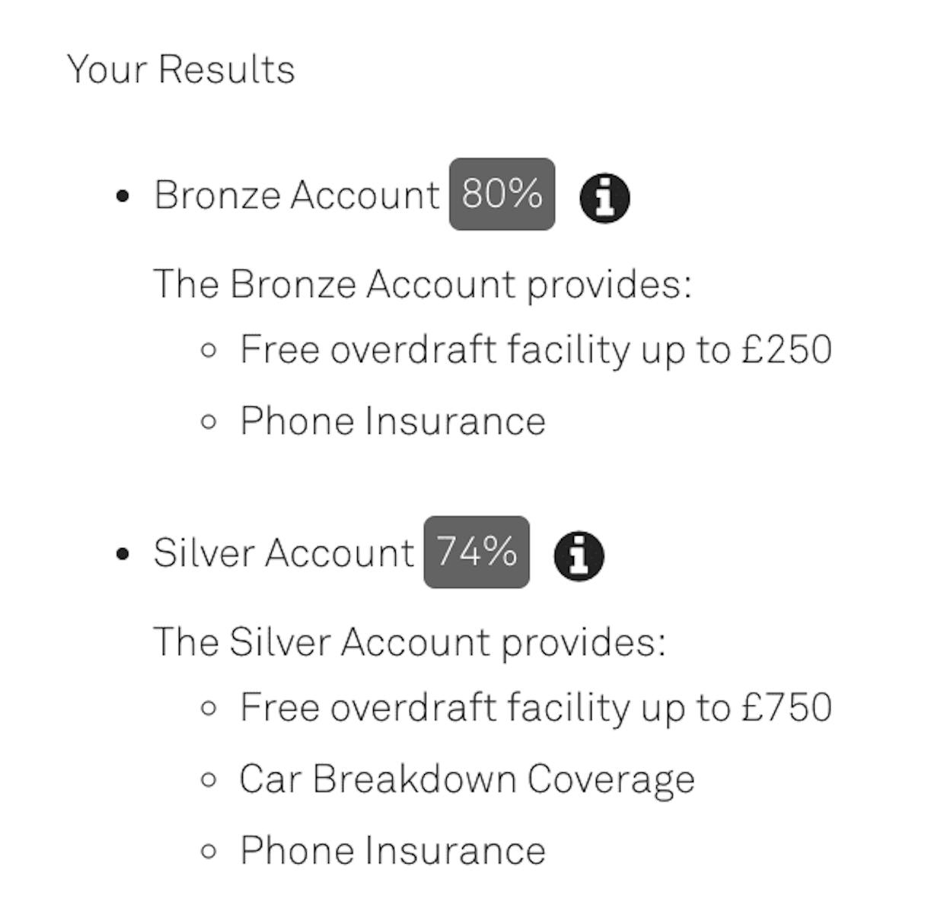
Task: Select the 80% match badge
Action: 502,194
